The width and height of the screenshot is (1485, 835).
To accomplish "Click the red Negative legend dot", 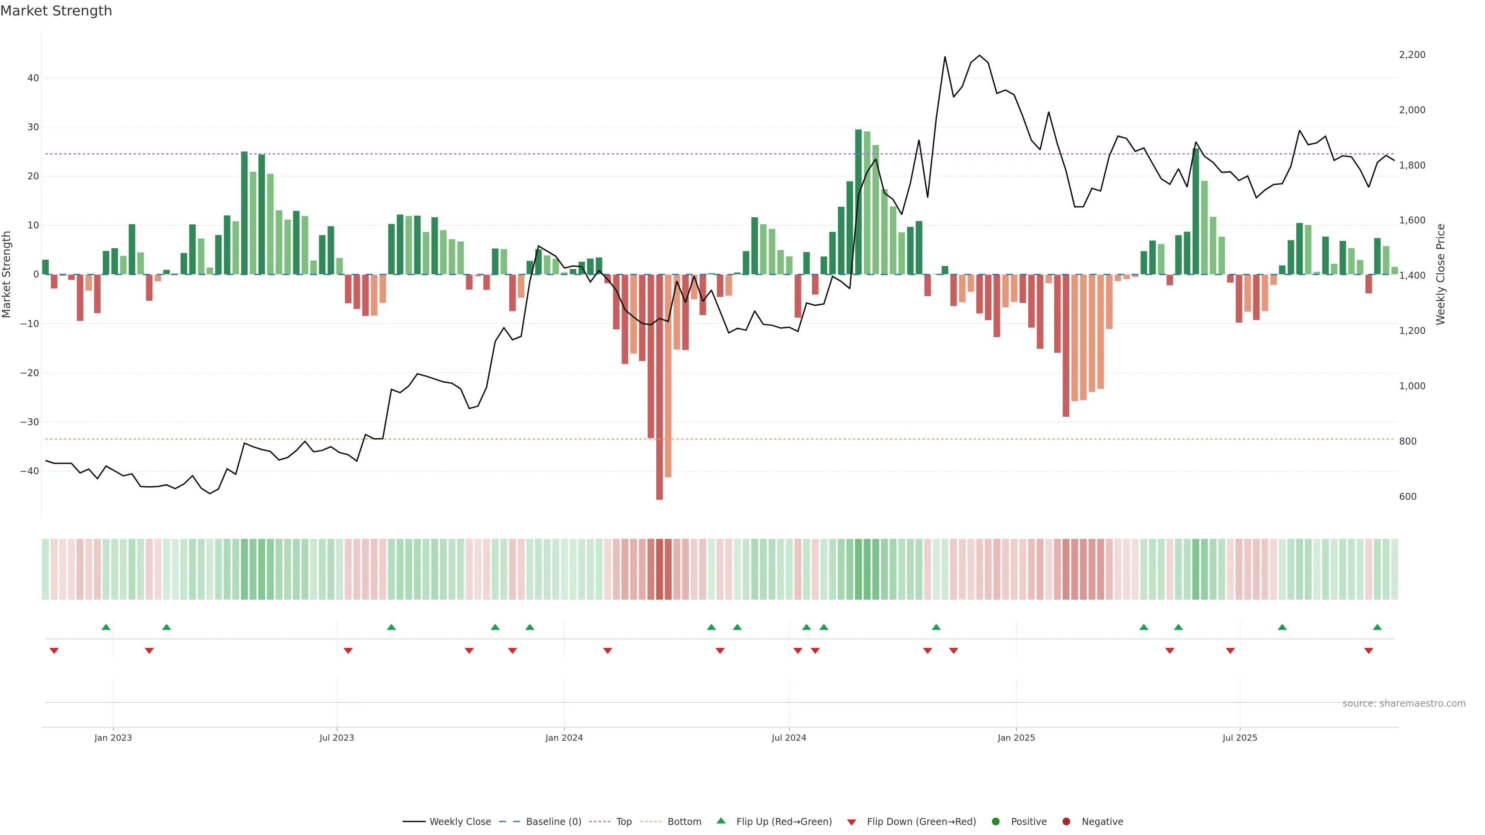I will pyautogui.click(x=1066, y=822).
